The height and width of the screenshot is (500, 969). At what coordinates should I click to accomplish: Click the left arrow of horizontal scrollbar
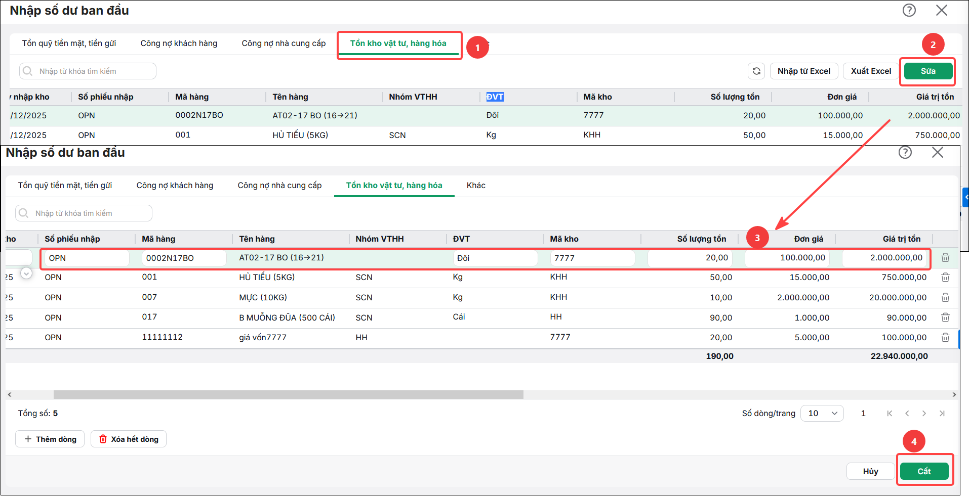pyautogui.click(x=10, y=395)
